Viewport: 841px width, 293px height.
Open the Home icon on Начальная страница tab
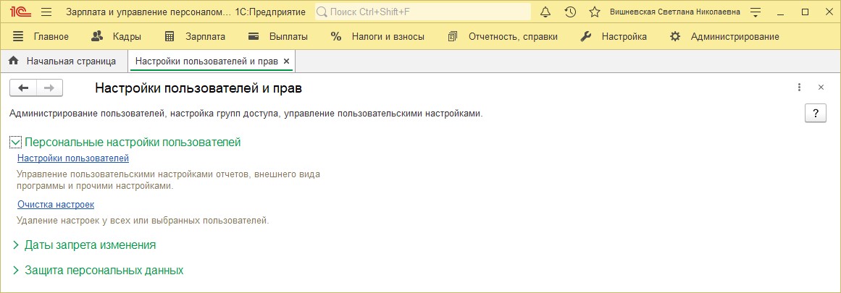click(14, 61)
